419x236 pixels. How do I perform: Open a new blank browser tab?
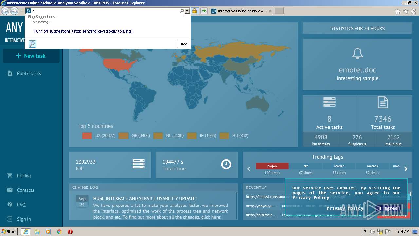279,11
